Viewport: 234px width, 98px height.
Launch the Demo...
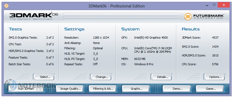[x=177, y=89]
